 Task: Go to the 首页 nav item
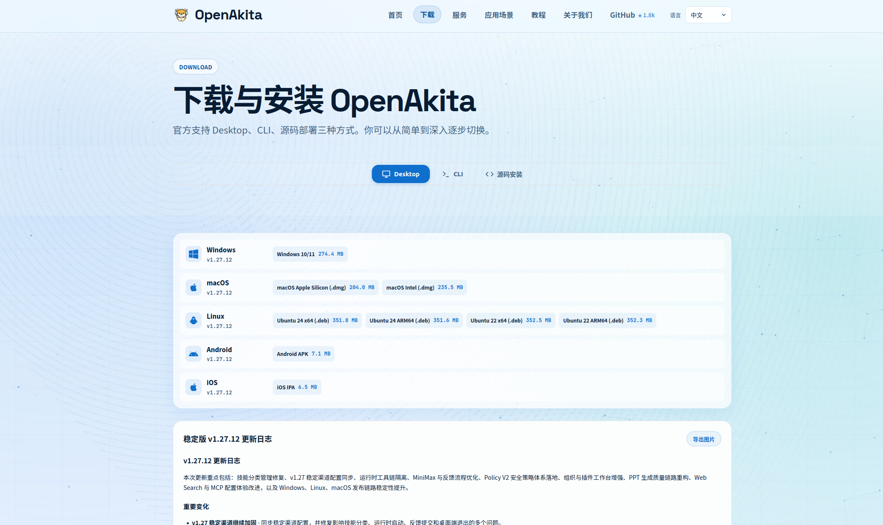coord(395,15)
